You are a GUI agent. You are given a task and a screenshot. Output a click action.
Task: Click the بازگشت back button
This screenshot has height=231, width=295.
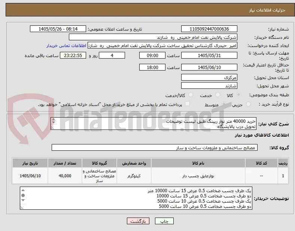pos(138,221)
